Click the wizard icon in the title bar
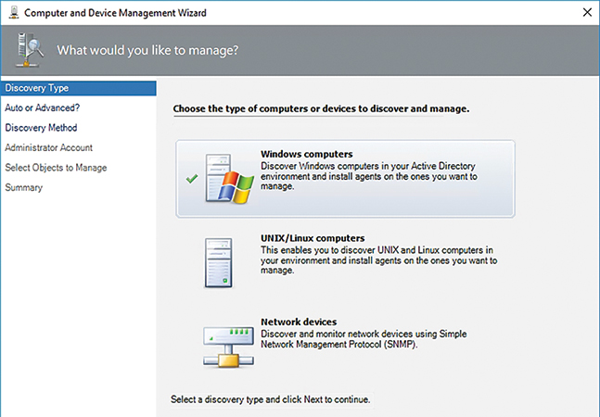Viewport: 600px width, 417px height. pos(14,12)
